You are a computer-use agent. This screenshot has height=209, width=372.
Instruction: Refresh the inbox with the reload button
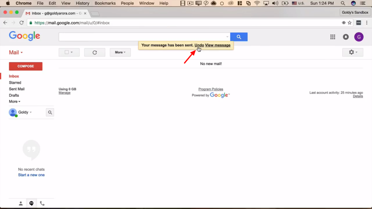tap(95, 52)
